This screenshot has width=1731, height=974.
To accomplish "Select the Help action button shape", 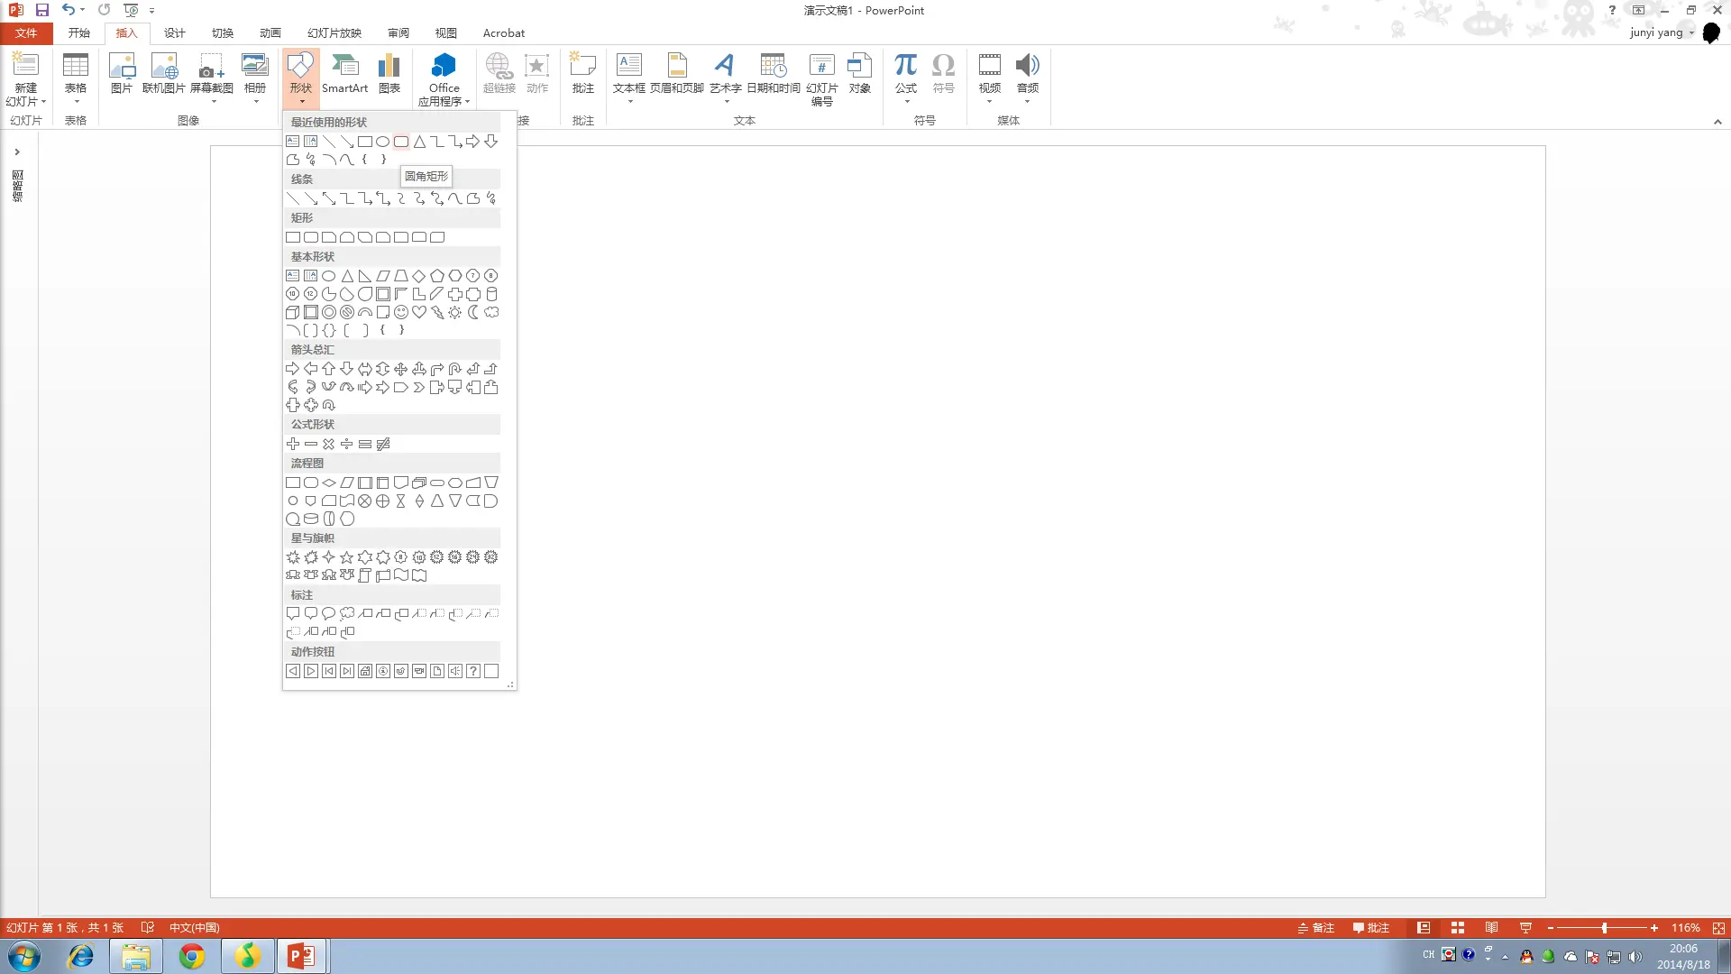I will click(x=473, y=671).
